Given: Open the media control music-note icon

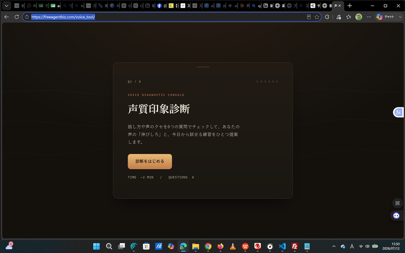Looking at the screenshot, I should [x=338, y=17].
